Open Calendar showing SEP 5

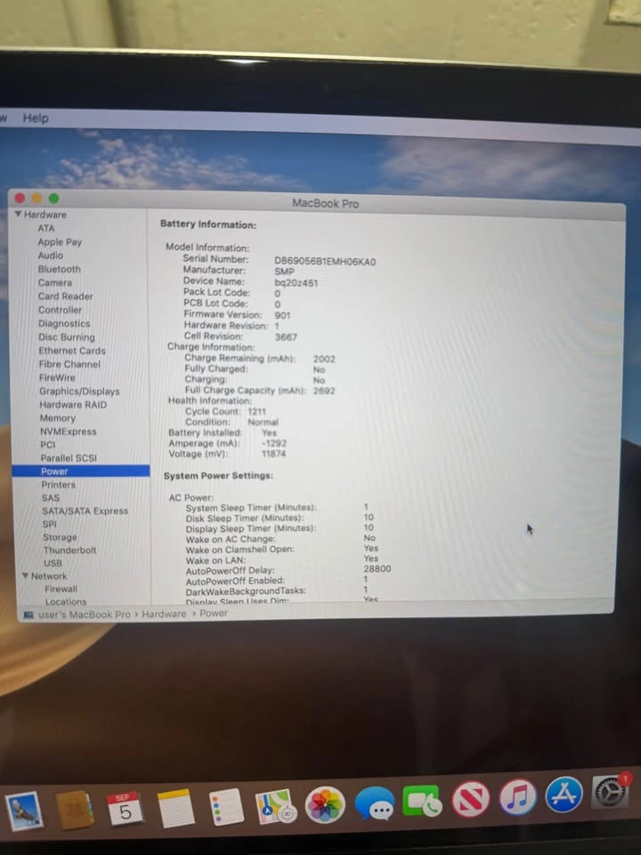pos(125,809)
